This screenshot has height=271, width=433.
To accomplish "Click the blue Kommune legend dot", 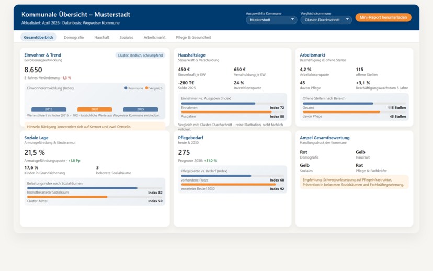I will click(126, 88).
